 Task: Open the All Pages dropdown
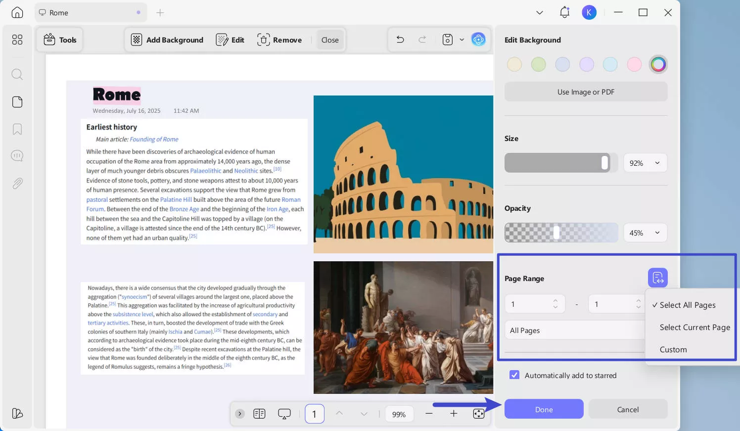coord(574,330)
